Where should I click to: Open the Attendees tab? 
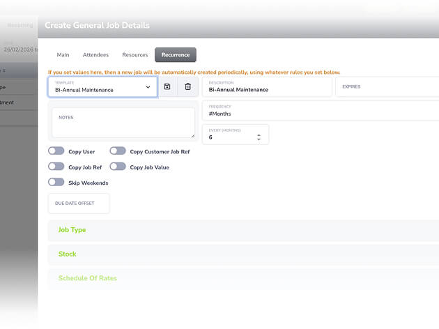point(95,55)
